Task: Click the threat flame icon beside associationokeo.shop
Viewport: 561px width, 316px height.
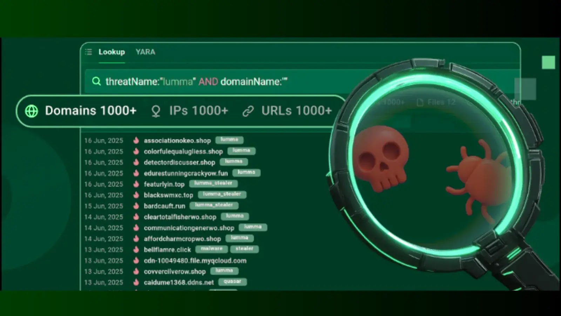Action: tap(136, 140)
